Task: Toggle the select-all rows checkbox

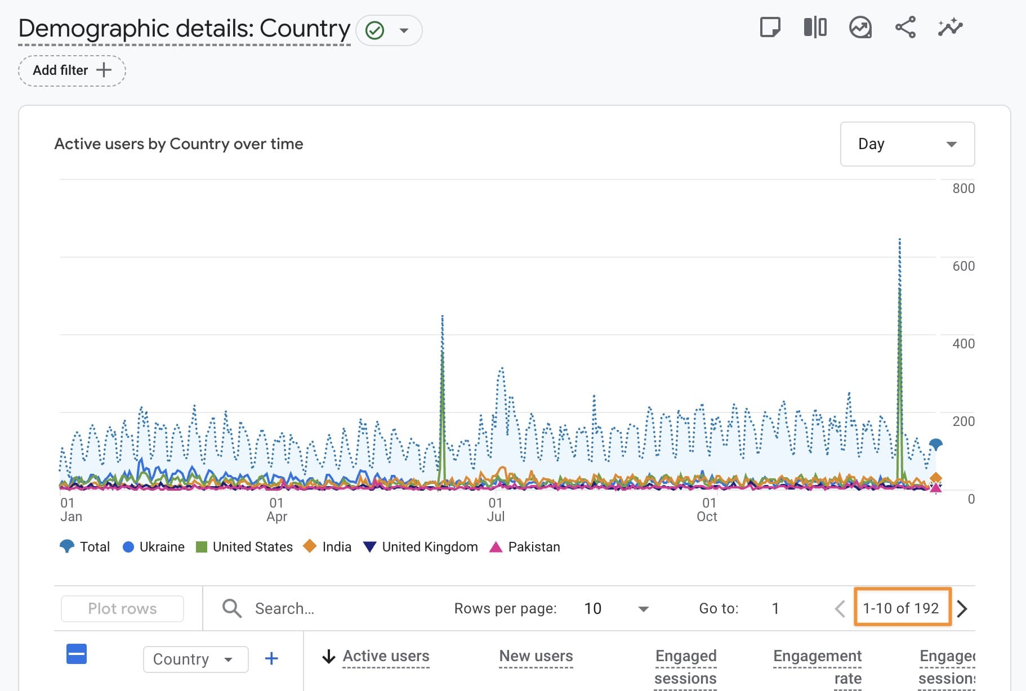Action: pos(77,654)
